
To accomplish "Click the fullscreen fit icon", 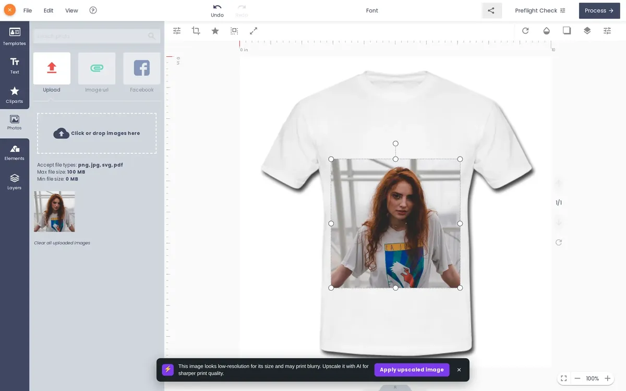I will pyautogui.click(x=563, y=378).
